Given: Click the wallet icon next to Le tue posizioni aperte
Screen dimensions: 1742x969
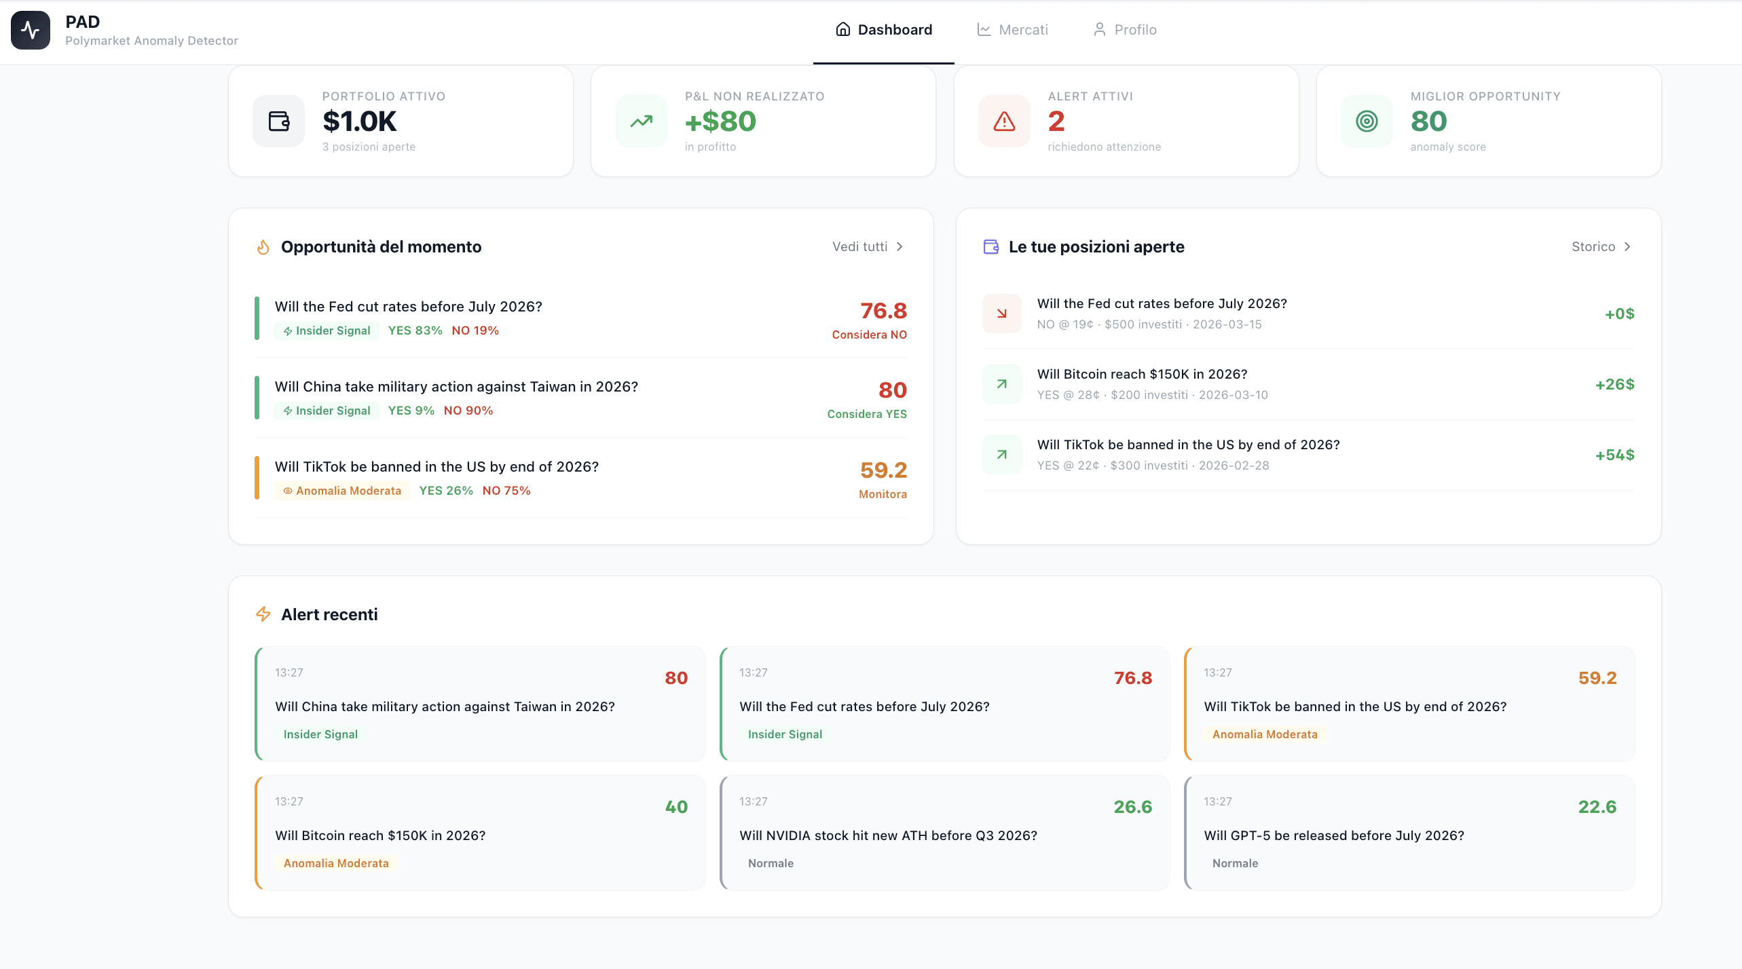Looking at the screenshot, I should coord(991,247).
